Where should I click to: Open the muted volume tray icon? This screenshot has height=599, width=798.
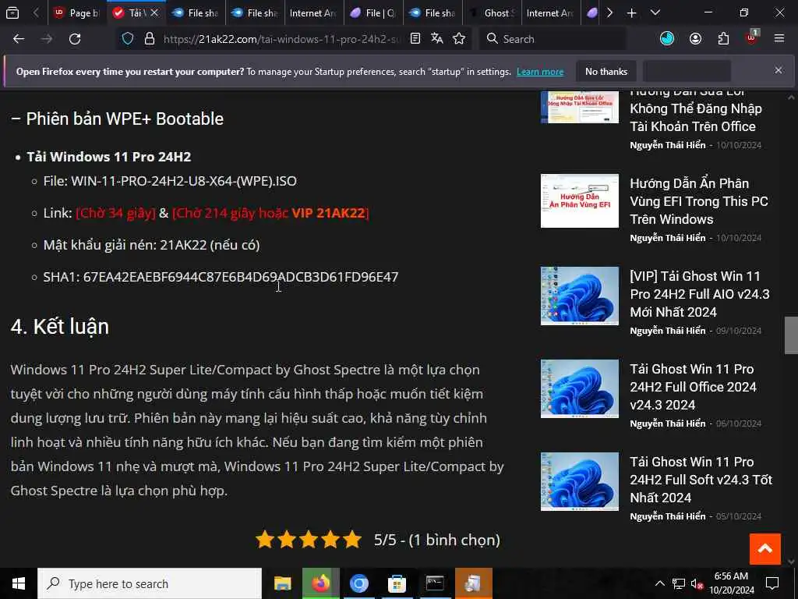[697, 583]
